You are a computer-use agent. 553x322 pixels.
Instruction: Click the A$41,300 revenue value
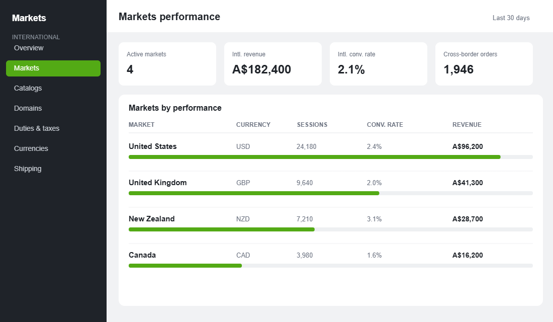468,183
